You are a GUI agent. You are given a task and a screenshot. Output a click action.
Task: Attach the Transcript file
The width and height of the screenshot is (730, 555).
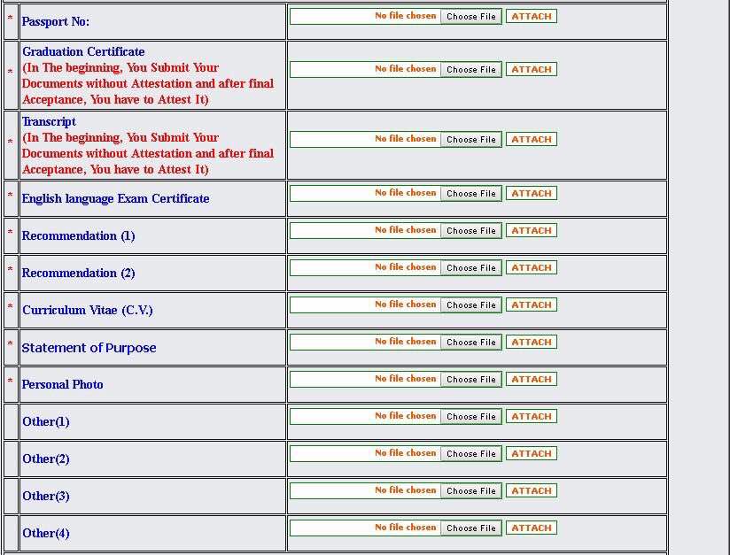tap(532, 139)
